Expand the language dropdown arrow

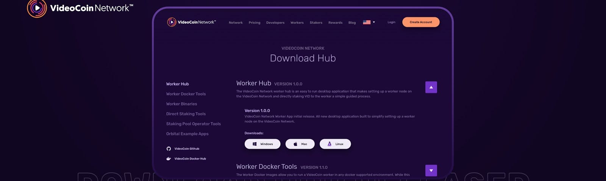[374, 22]
